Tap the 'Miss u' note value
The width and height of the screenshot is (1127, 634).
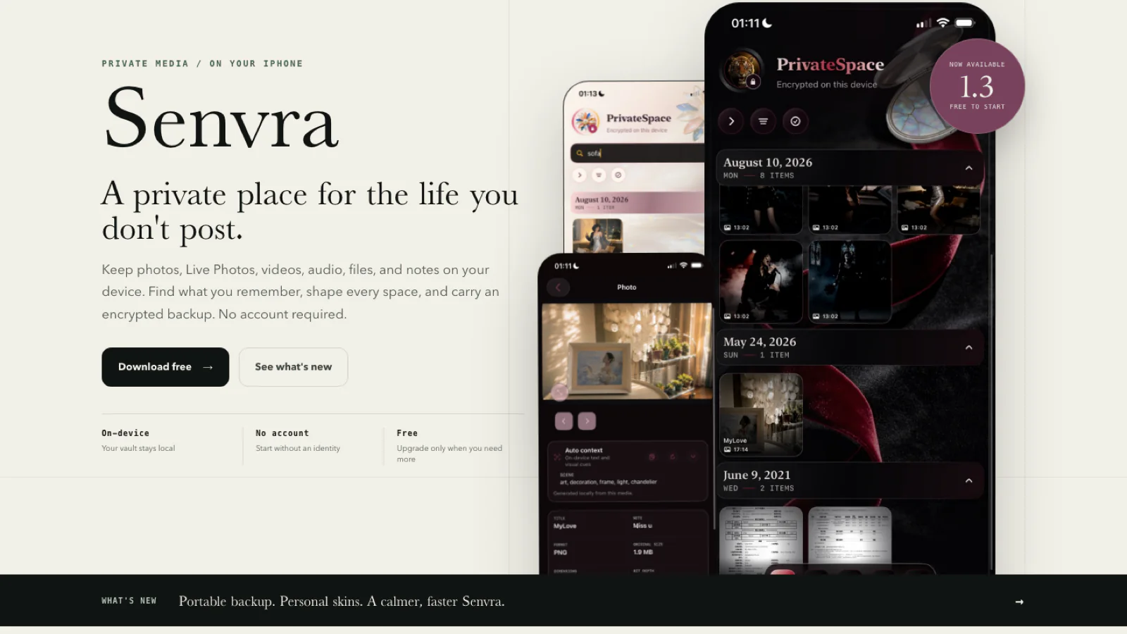tap(642, 526)
